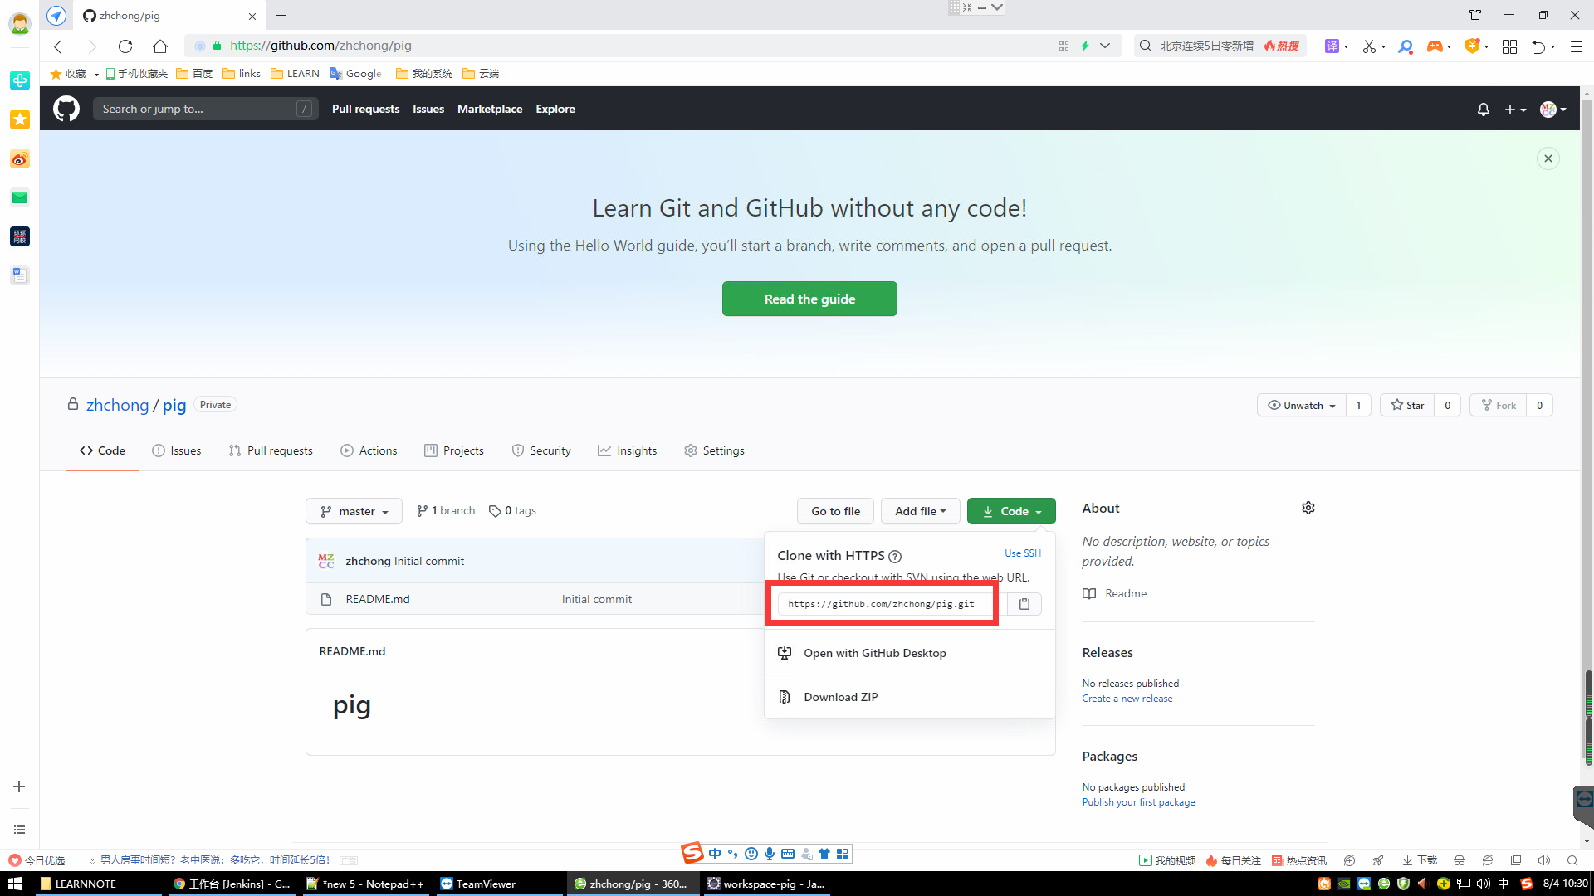Open the Weibo sidebar icon
This screenshot has width=1594, height=896.
tap(20, 158)
